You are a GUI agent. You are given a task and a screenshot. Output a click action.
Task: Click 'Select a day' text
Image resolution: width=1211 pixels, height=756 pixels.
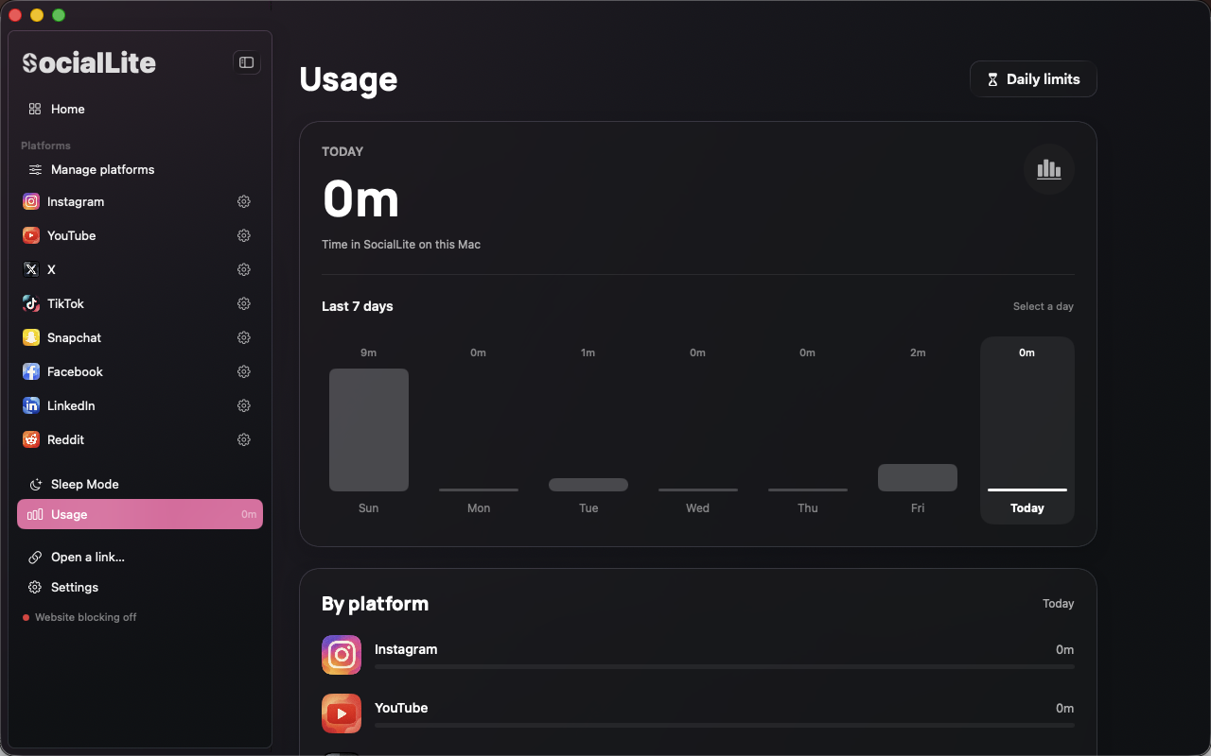click(x=1044, y=306)
